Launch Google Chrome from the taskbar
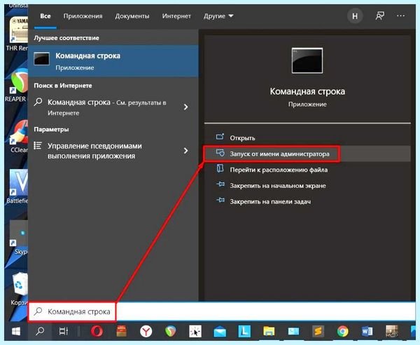420x345 pixels. (343, 332)
